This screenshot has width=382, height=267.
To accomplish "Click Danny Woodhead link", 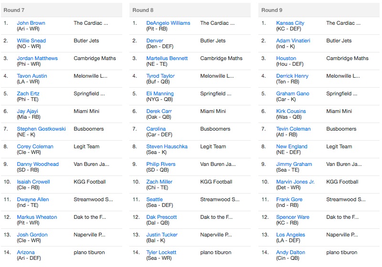I will tap(38, 164).
